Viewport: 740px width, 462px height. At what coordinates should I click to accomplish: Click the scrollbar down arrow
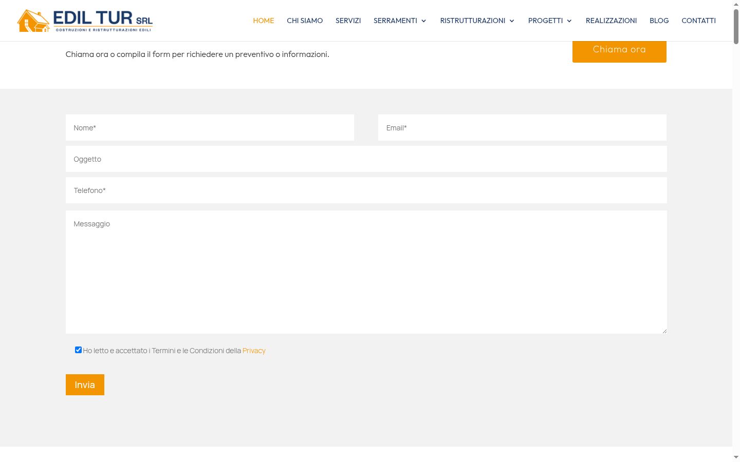736,457
